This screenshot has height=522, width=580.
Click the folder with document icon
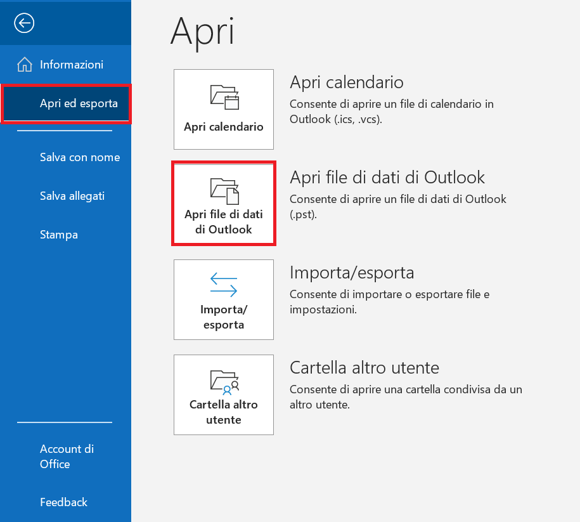click(x=224, y=191)
